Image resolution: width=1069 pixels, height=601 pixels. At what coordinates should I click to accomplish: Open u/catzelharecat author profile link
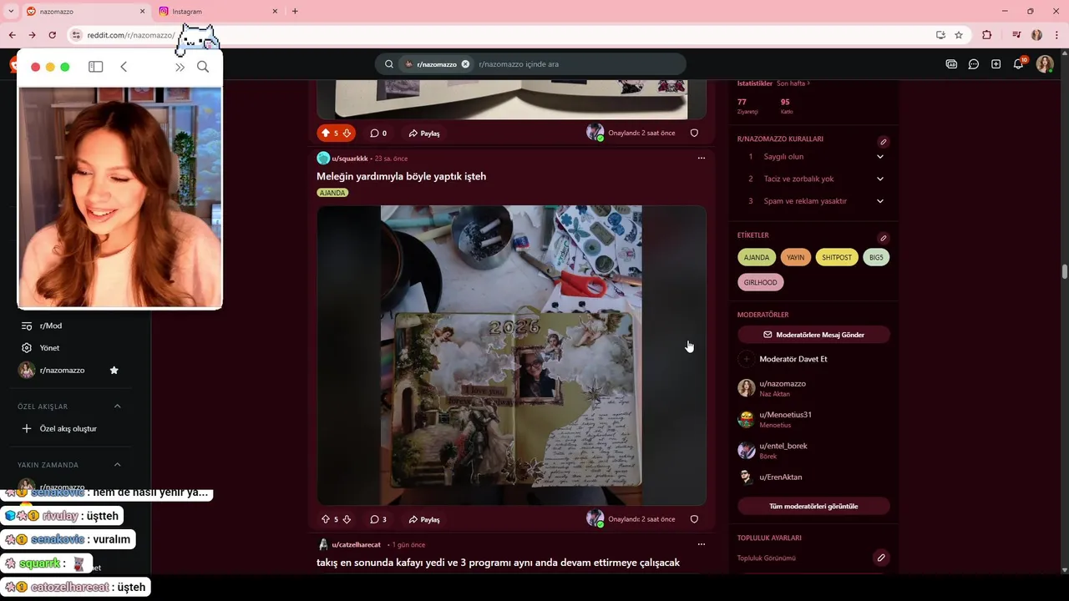(x=356, y=544)
